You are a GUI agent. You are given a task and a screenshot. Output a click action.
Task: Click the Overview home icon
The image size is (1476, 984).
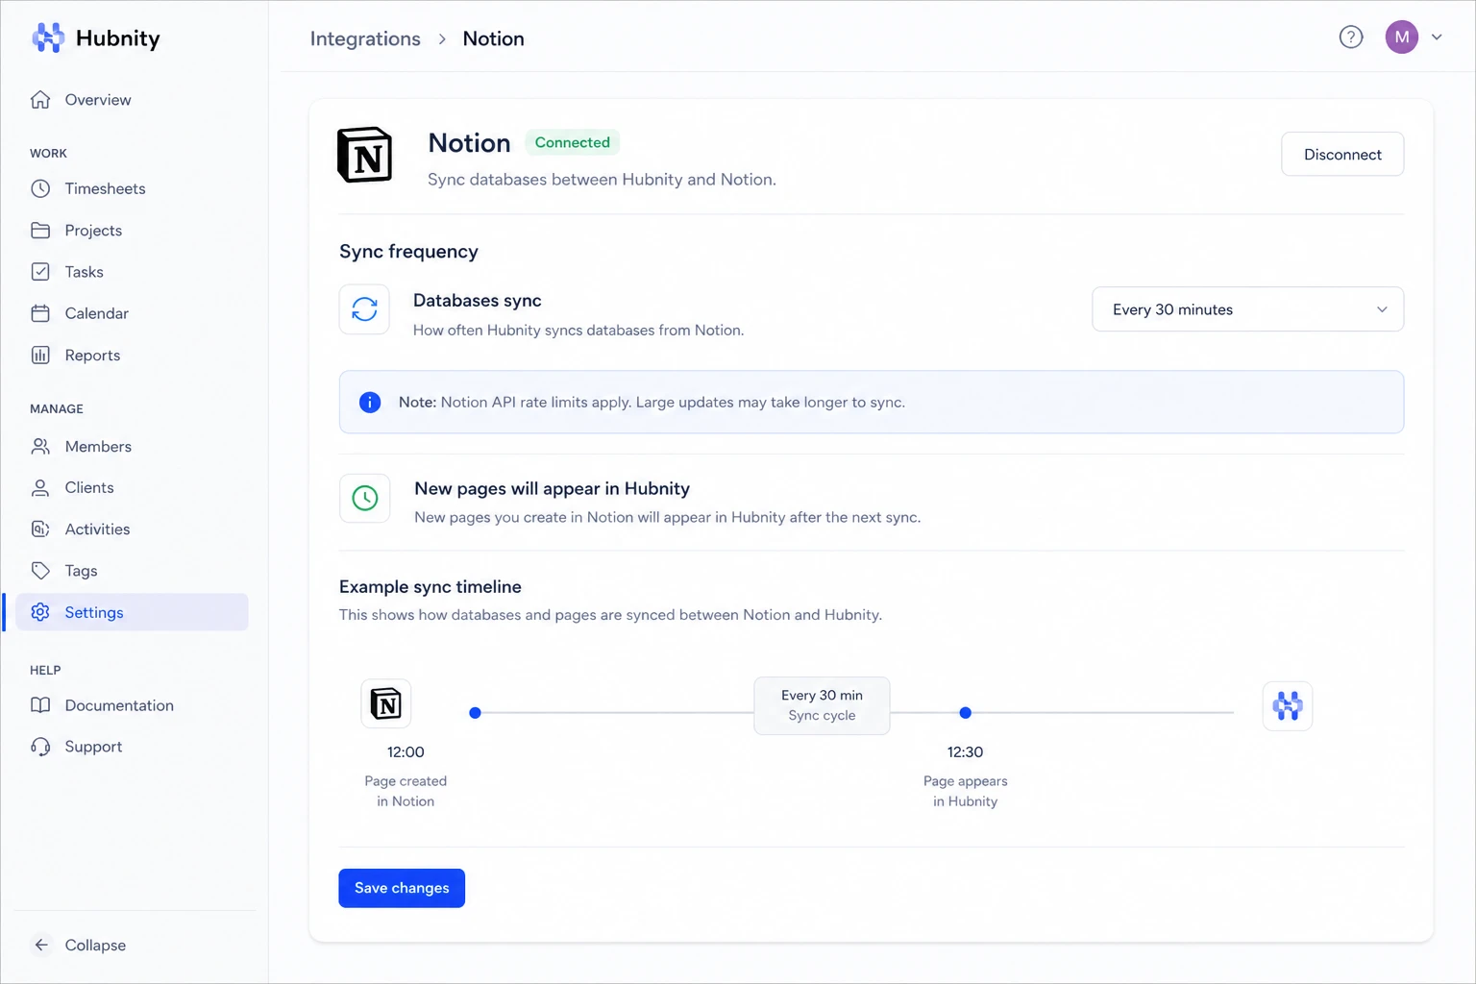coord(40,100)
